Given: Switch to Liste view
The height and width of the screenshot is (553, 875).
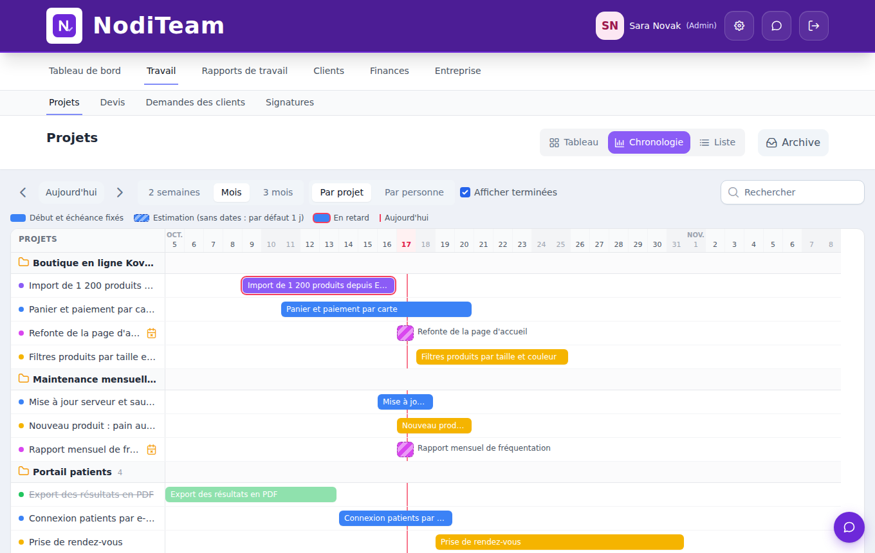Looking at the screenshot, I should pos(717,143).
